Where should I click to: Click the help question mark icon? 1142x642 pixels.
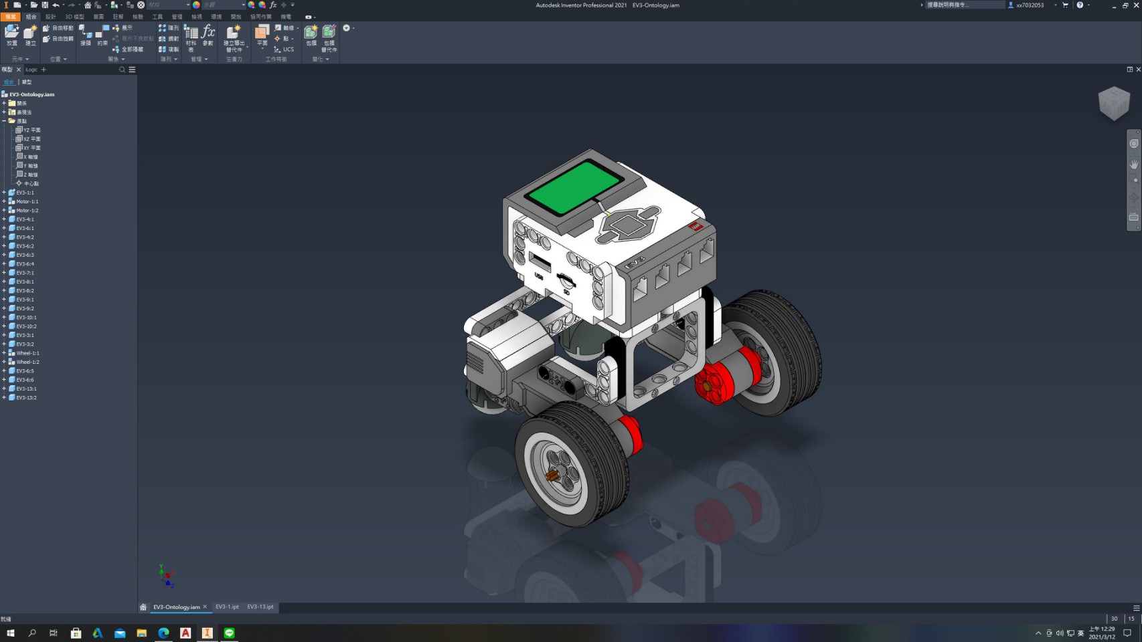tap(1080, 5)
